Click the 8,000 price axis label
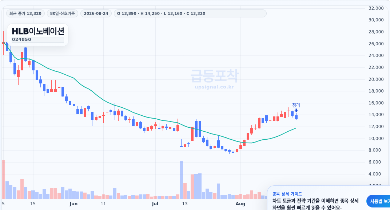 375,150
